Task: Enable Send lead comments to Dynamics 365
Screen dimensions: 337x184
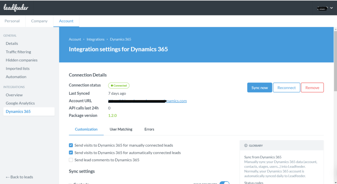Action: tap(71, 160)
